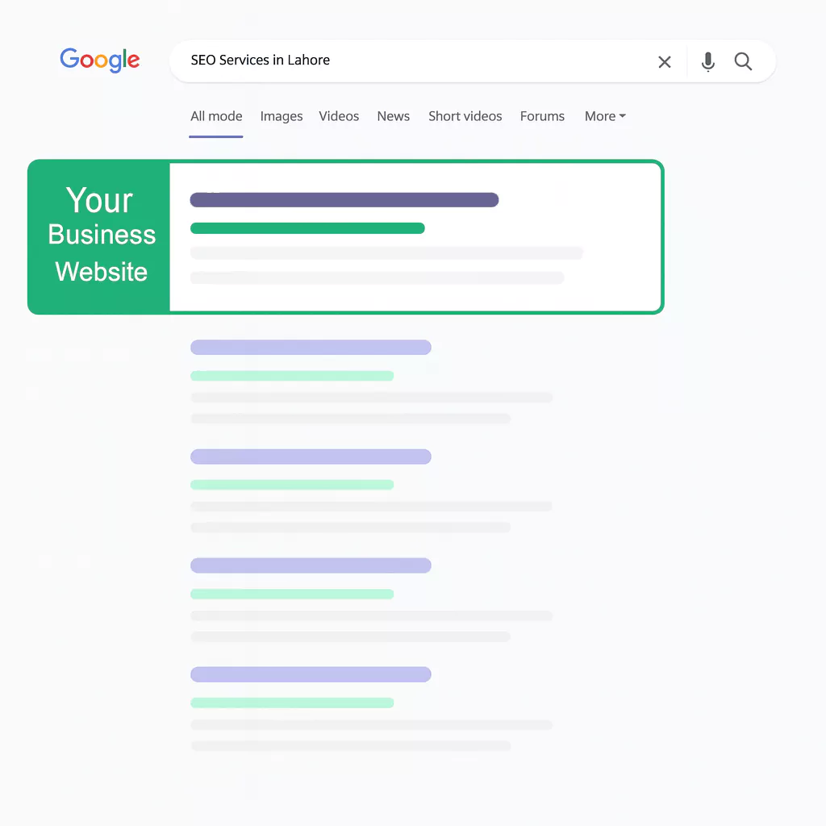826x826 pixels.
Task: Clear the search box with the X icon
Action: 665,62
